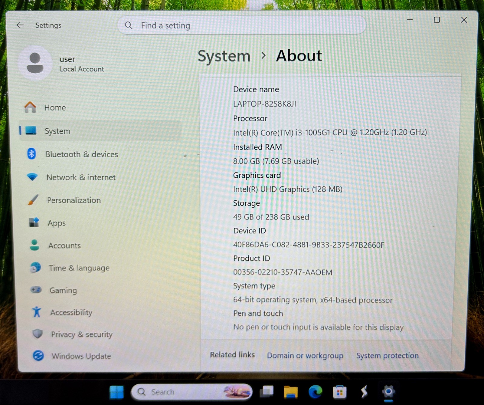Click the Windows Update sync icon
Image resolution: width=484 pixels, height=405 pixels.
click(38, 355)
